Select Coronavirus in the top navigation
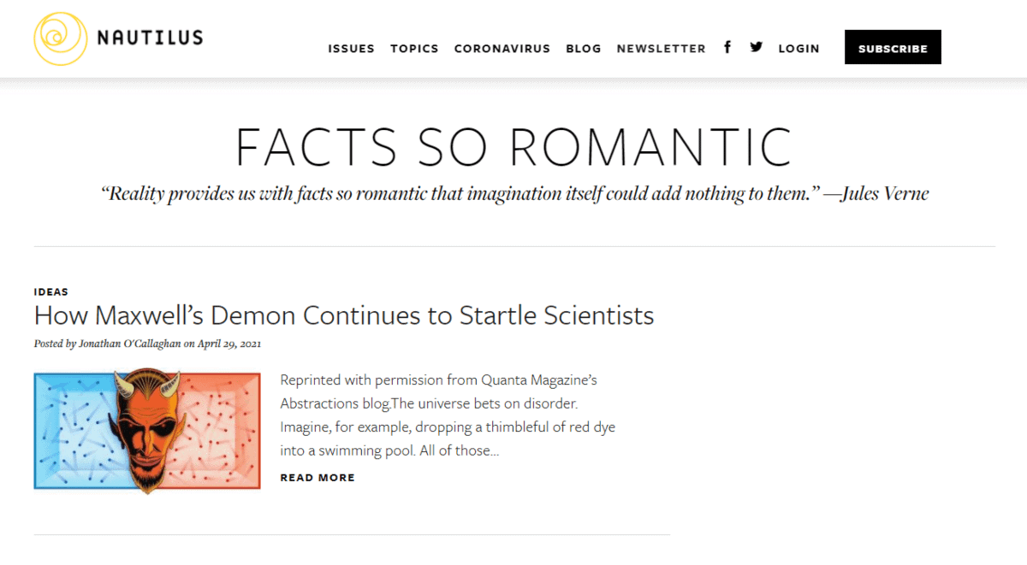 502,49
